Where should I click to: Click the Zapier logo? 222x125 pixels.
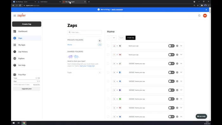tap(22, 15)
